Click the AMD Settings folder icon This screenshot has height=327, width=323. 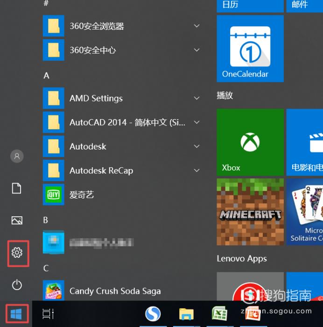point(54,98)
